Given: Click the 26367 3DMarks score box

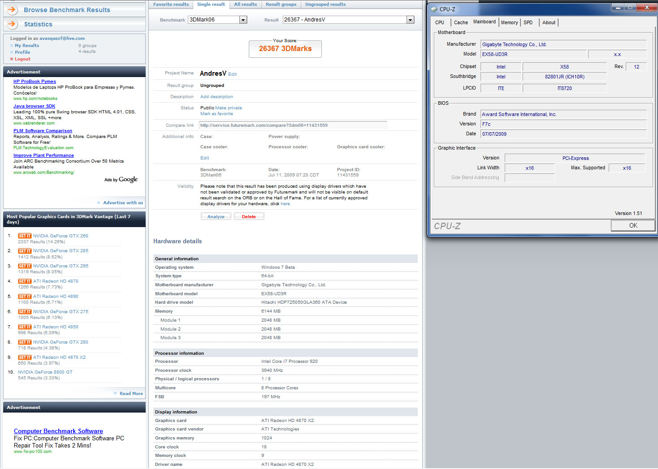Looking at the screenshot, I should 285,49.
